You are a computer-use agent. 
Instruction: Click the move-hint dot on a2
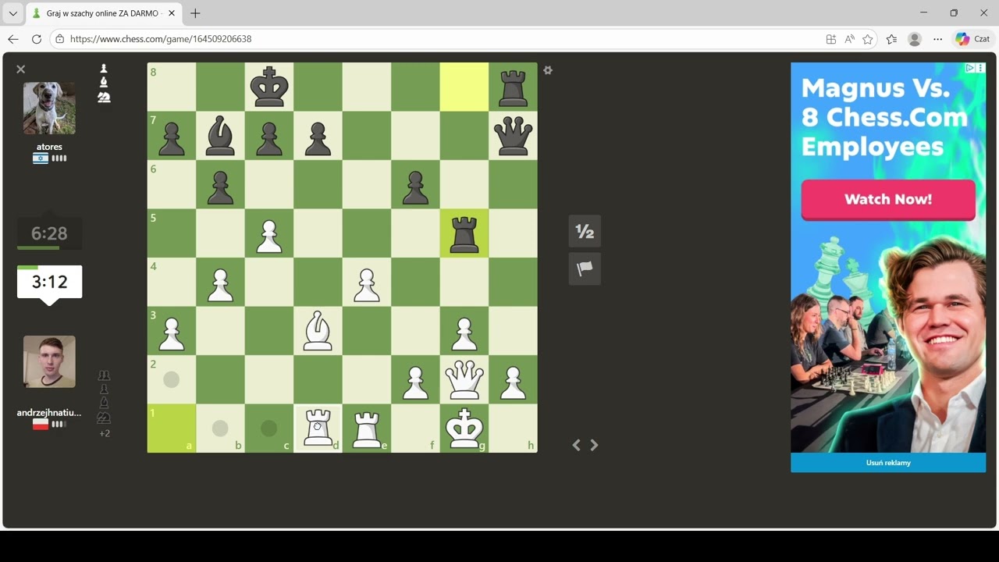[172, 379]
